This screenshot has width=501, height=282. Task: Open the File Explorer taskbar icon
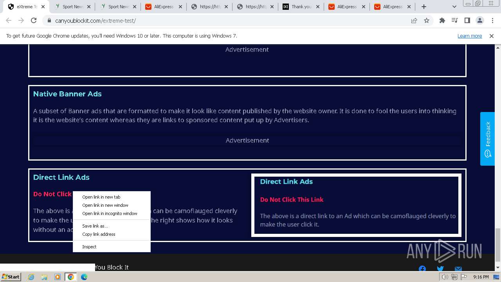tap(44, 277)
